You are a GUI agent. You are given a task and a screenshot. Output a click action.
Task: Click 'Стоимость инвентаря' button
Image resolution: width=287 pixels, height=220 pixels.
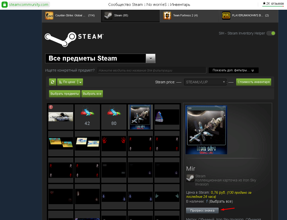tap(254, 82)
